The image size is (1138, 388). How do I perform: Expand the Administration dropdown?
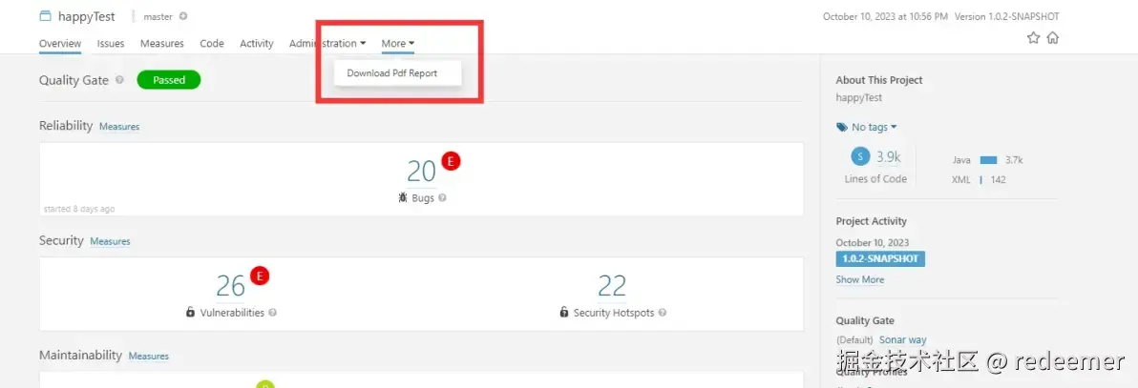[x=327, y=44]
